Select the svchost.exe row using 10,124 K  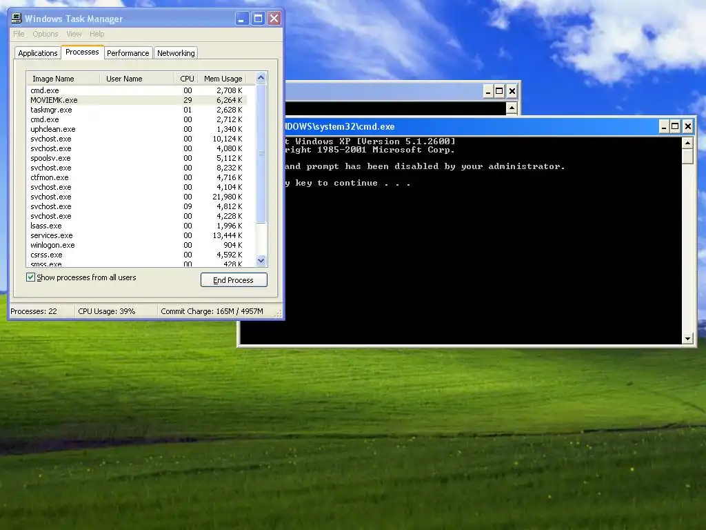click(x=137, y=139)
